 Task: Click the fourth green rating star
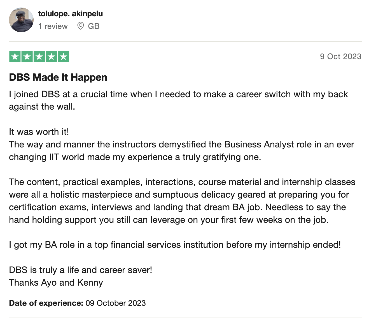pos(51,57)
